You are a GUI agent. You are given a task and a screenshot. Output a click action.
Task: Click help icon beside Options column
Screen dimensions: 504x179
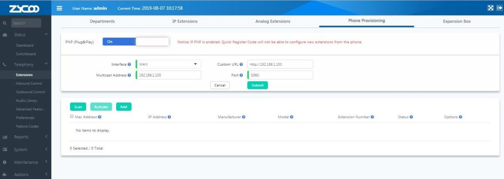[x=461, y=117]
